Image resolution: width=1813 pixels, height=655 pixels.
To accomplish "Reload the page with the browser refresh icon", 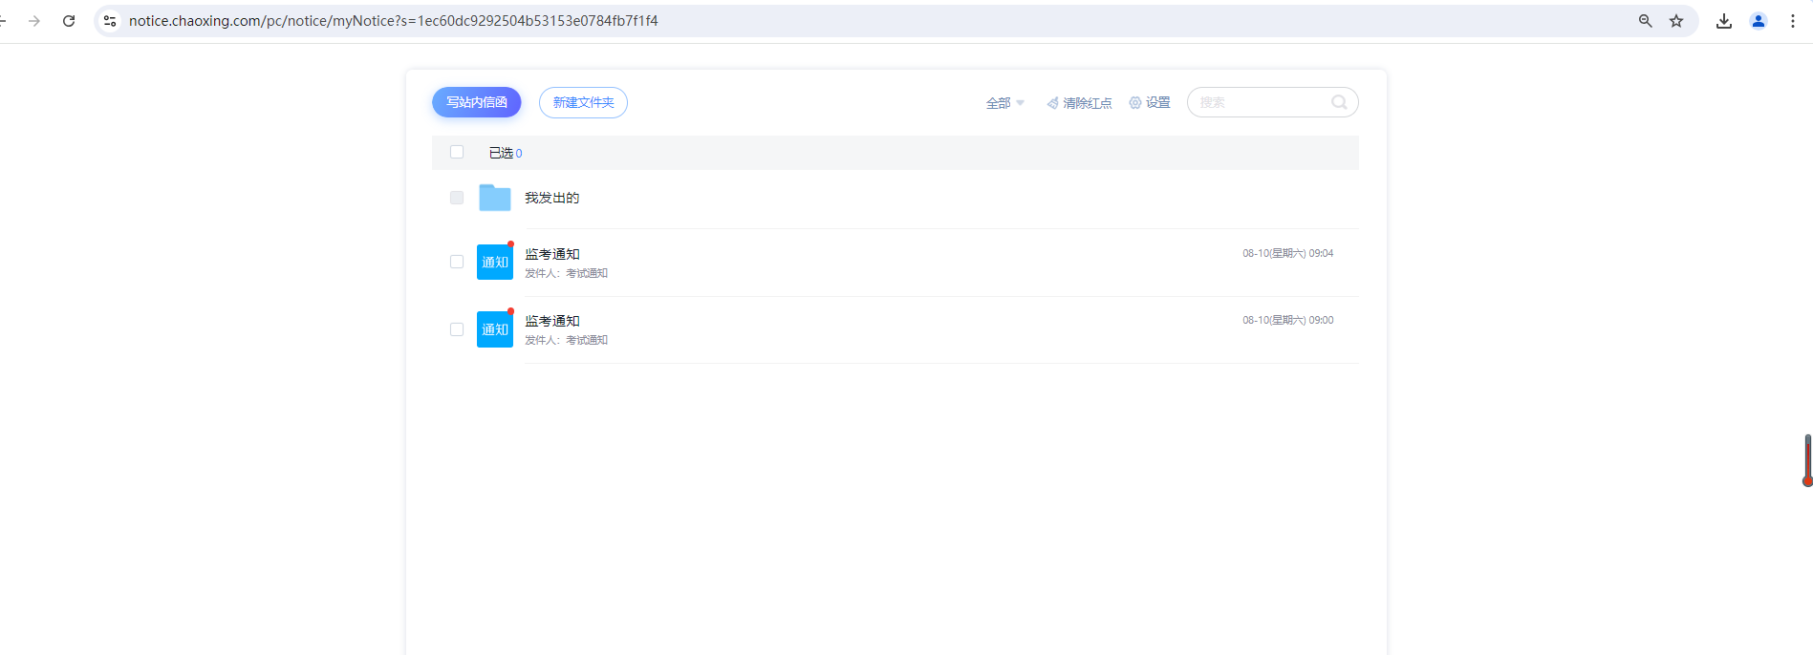I will [x=69, y=21].
